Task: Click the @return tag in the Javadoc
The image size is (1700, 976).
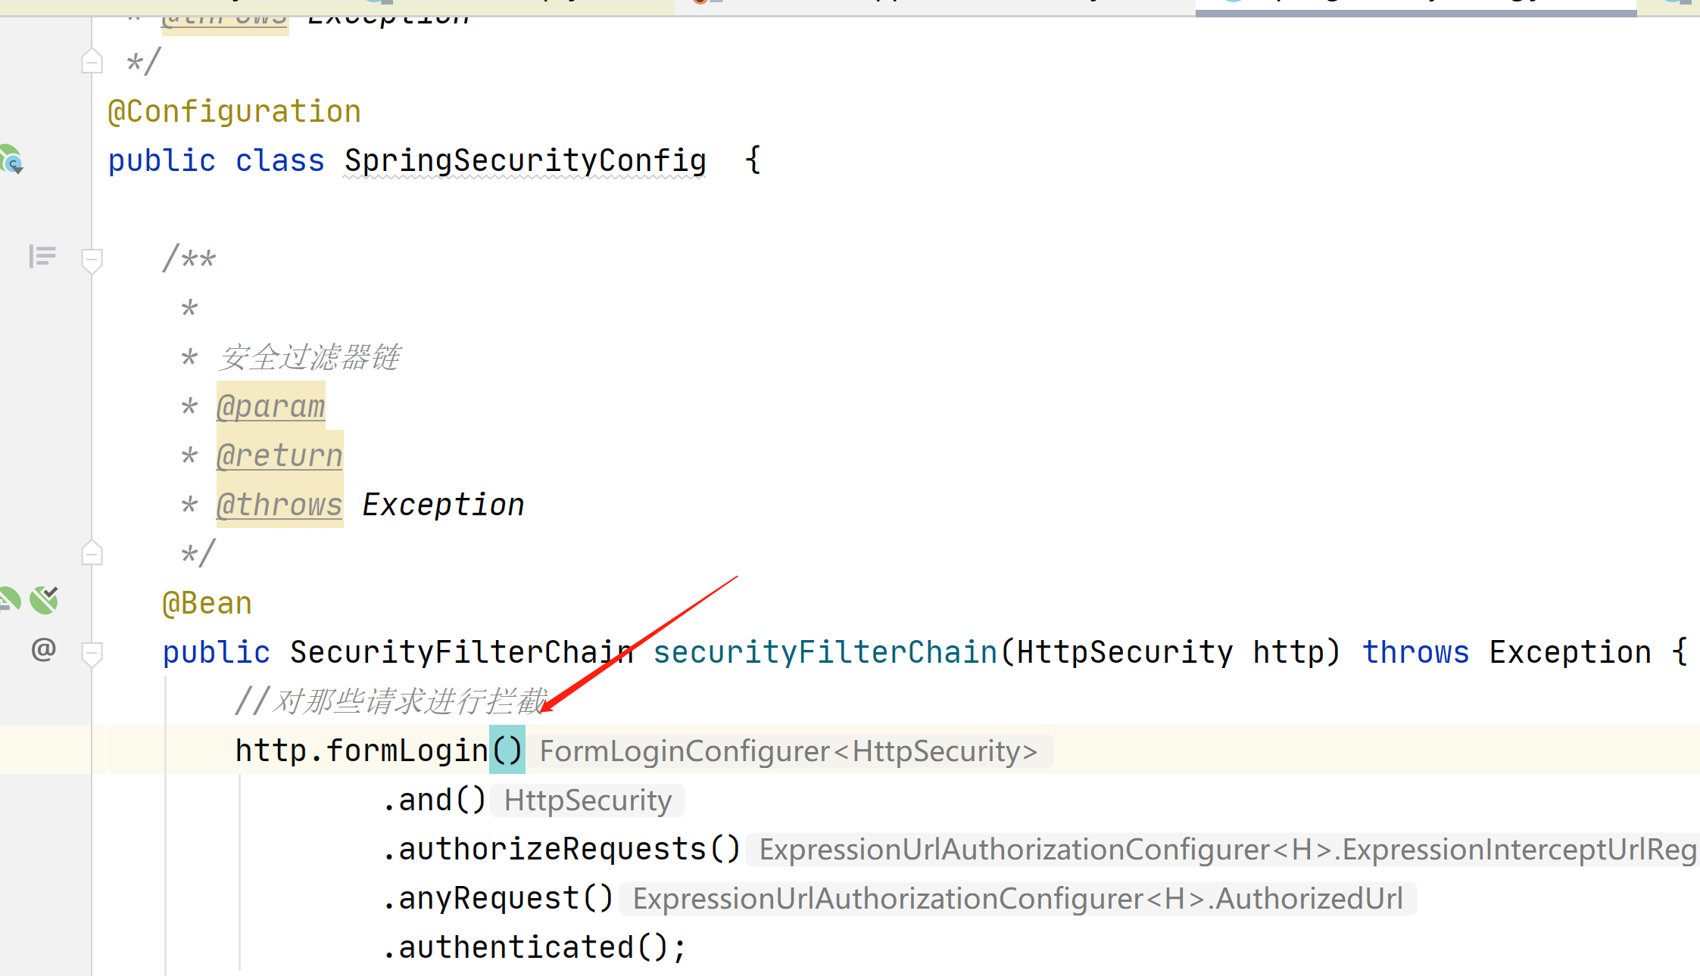Action: [x=279, y=456]
